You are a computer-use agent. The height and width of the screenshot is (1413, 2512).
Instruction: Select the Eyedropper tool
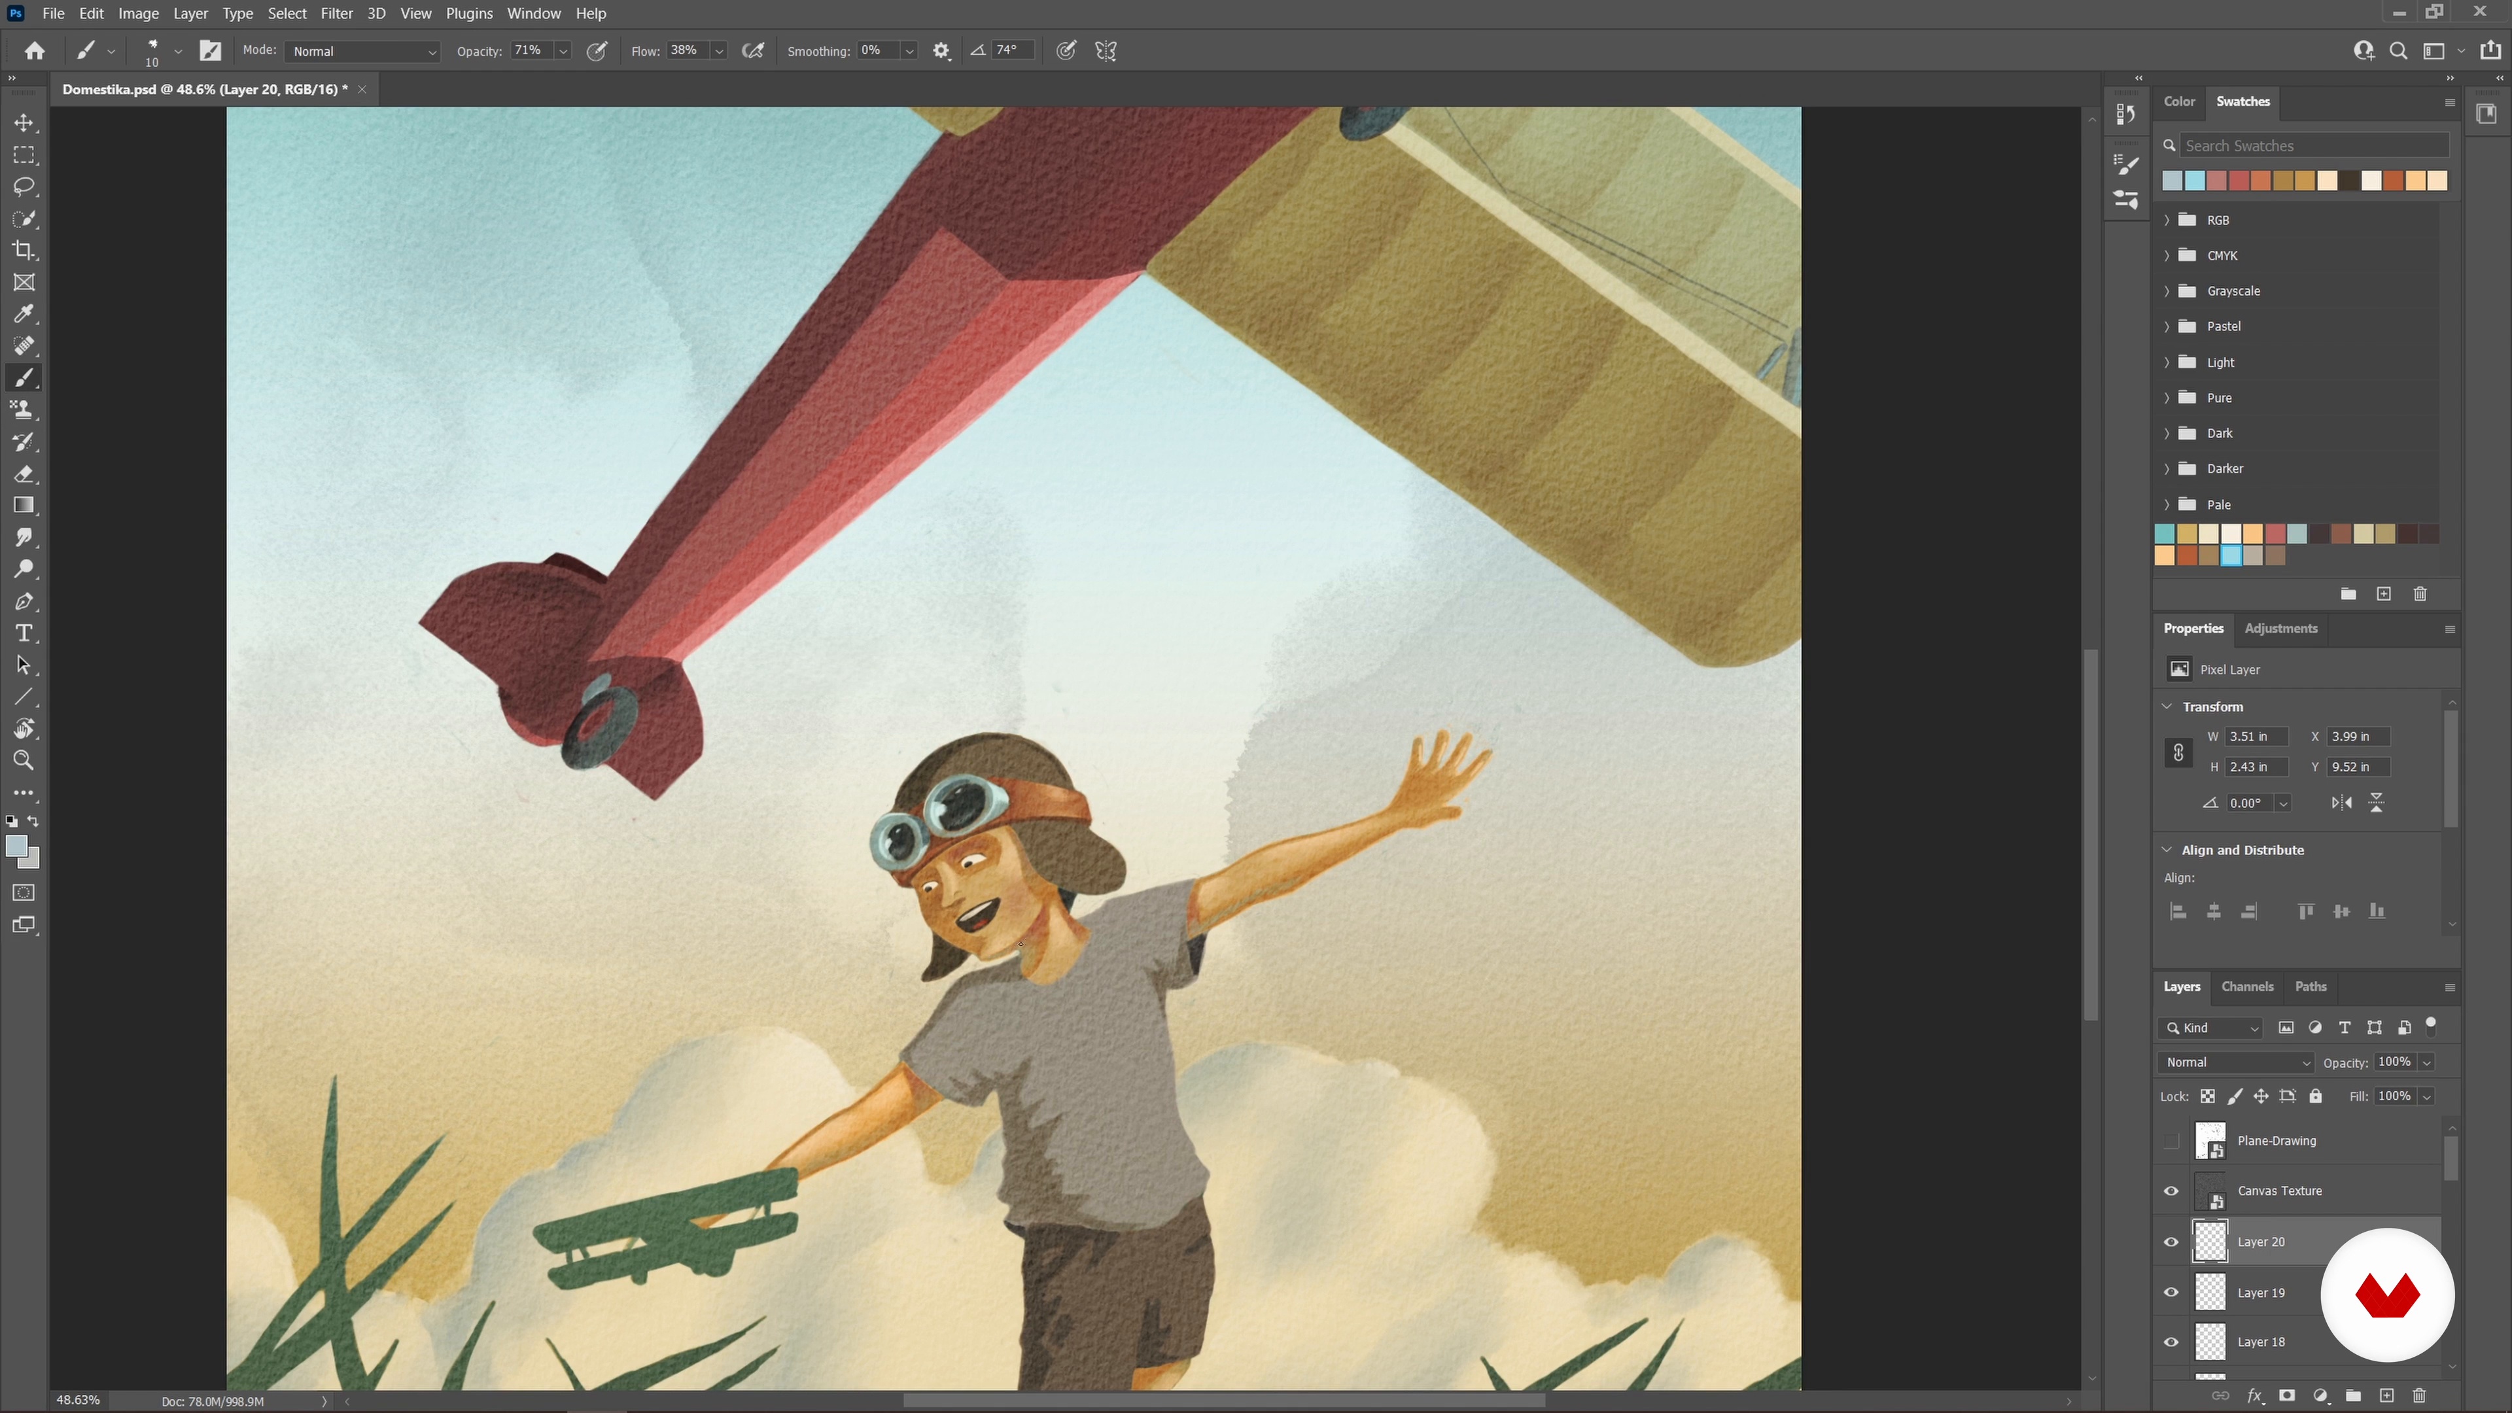pyautogui.click(x=24, y=314)
